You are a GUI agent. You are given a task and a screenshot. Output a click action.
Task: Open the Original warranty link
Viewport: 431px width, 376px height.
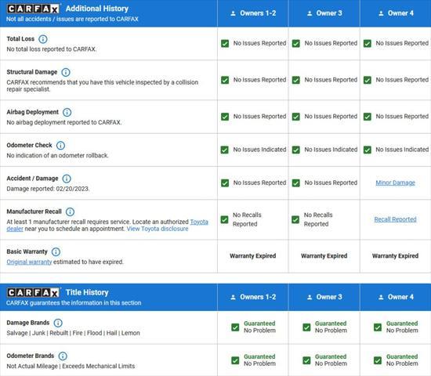point(29,262)
